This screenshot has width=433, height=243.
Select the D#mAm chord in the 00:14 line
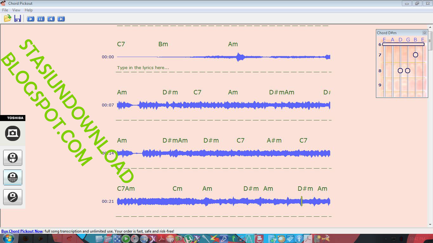click(175, 140)
